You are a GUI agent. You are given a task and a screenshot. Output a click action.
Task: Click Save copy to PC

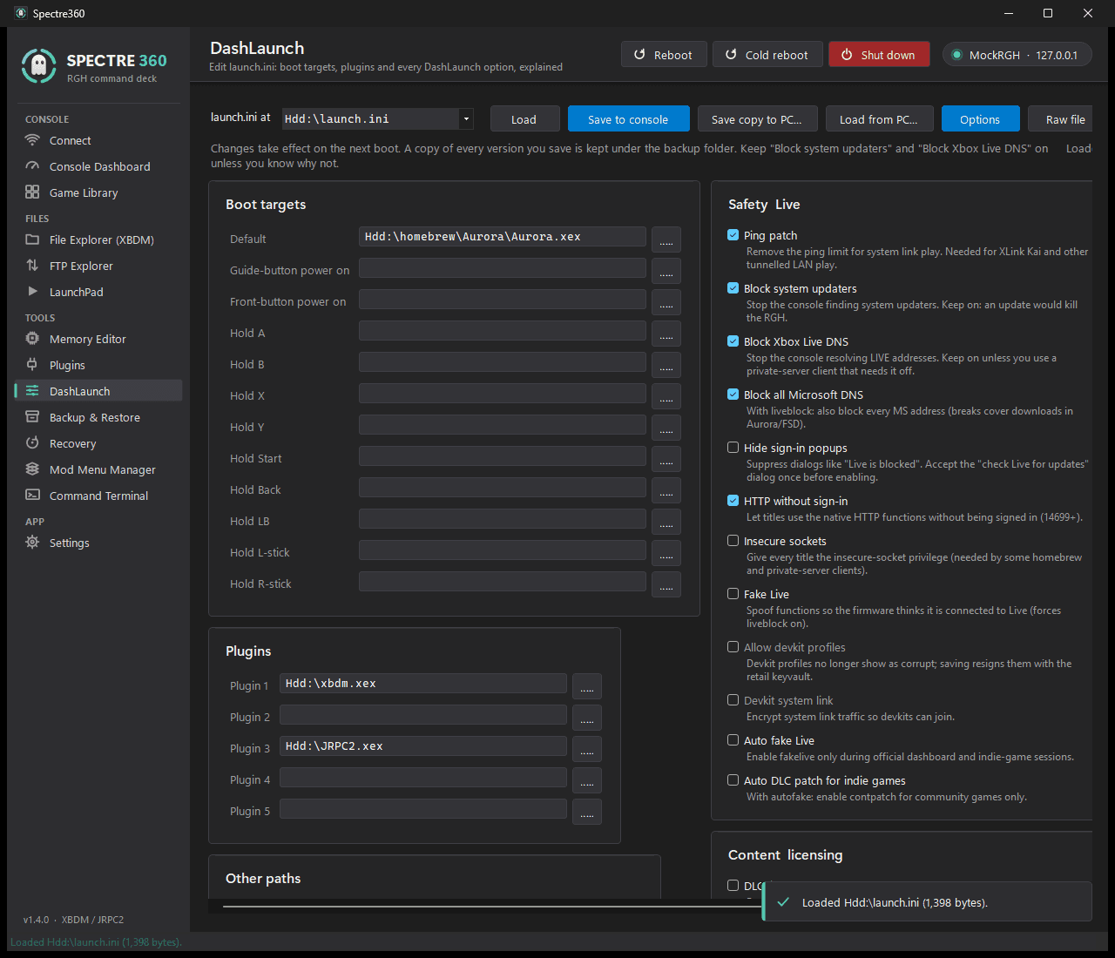click(757, 119)
